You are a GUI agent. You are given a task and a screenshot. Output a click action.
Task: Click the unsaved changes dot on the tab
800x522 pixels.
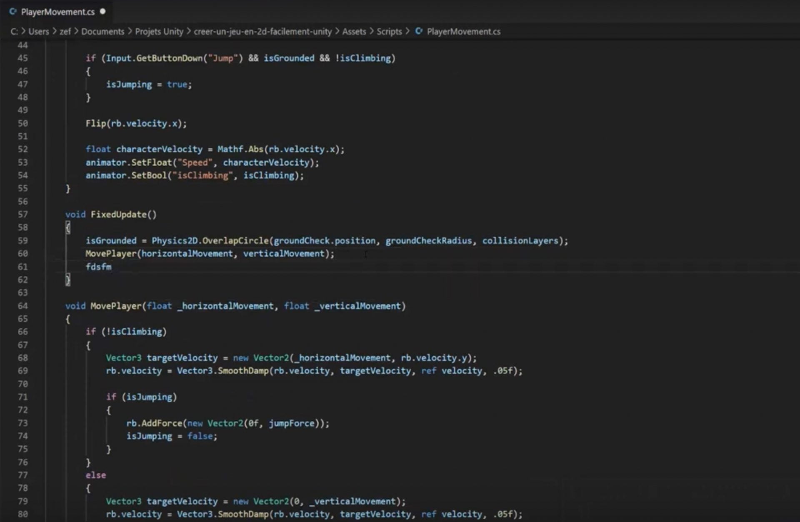[102, 12]
